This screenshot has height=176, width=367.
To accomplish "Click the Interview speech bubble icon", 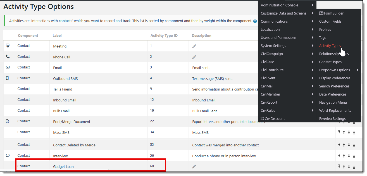I will (8, 155).
